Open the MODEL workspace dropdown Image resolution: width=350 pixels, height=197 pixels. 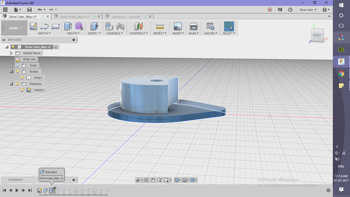pyautogui.click(x=14, y=28)
